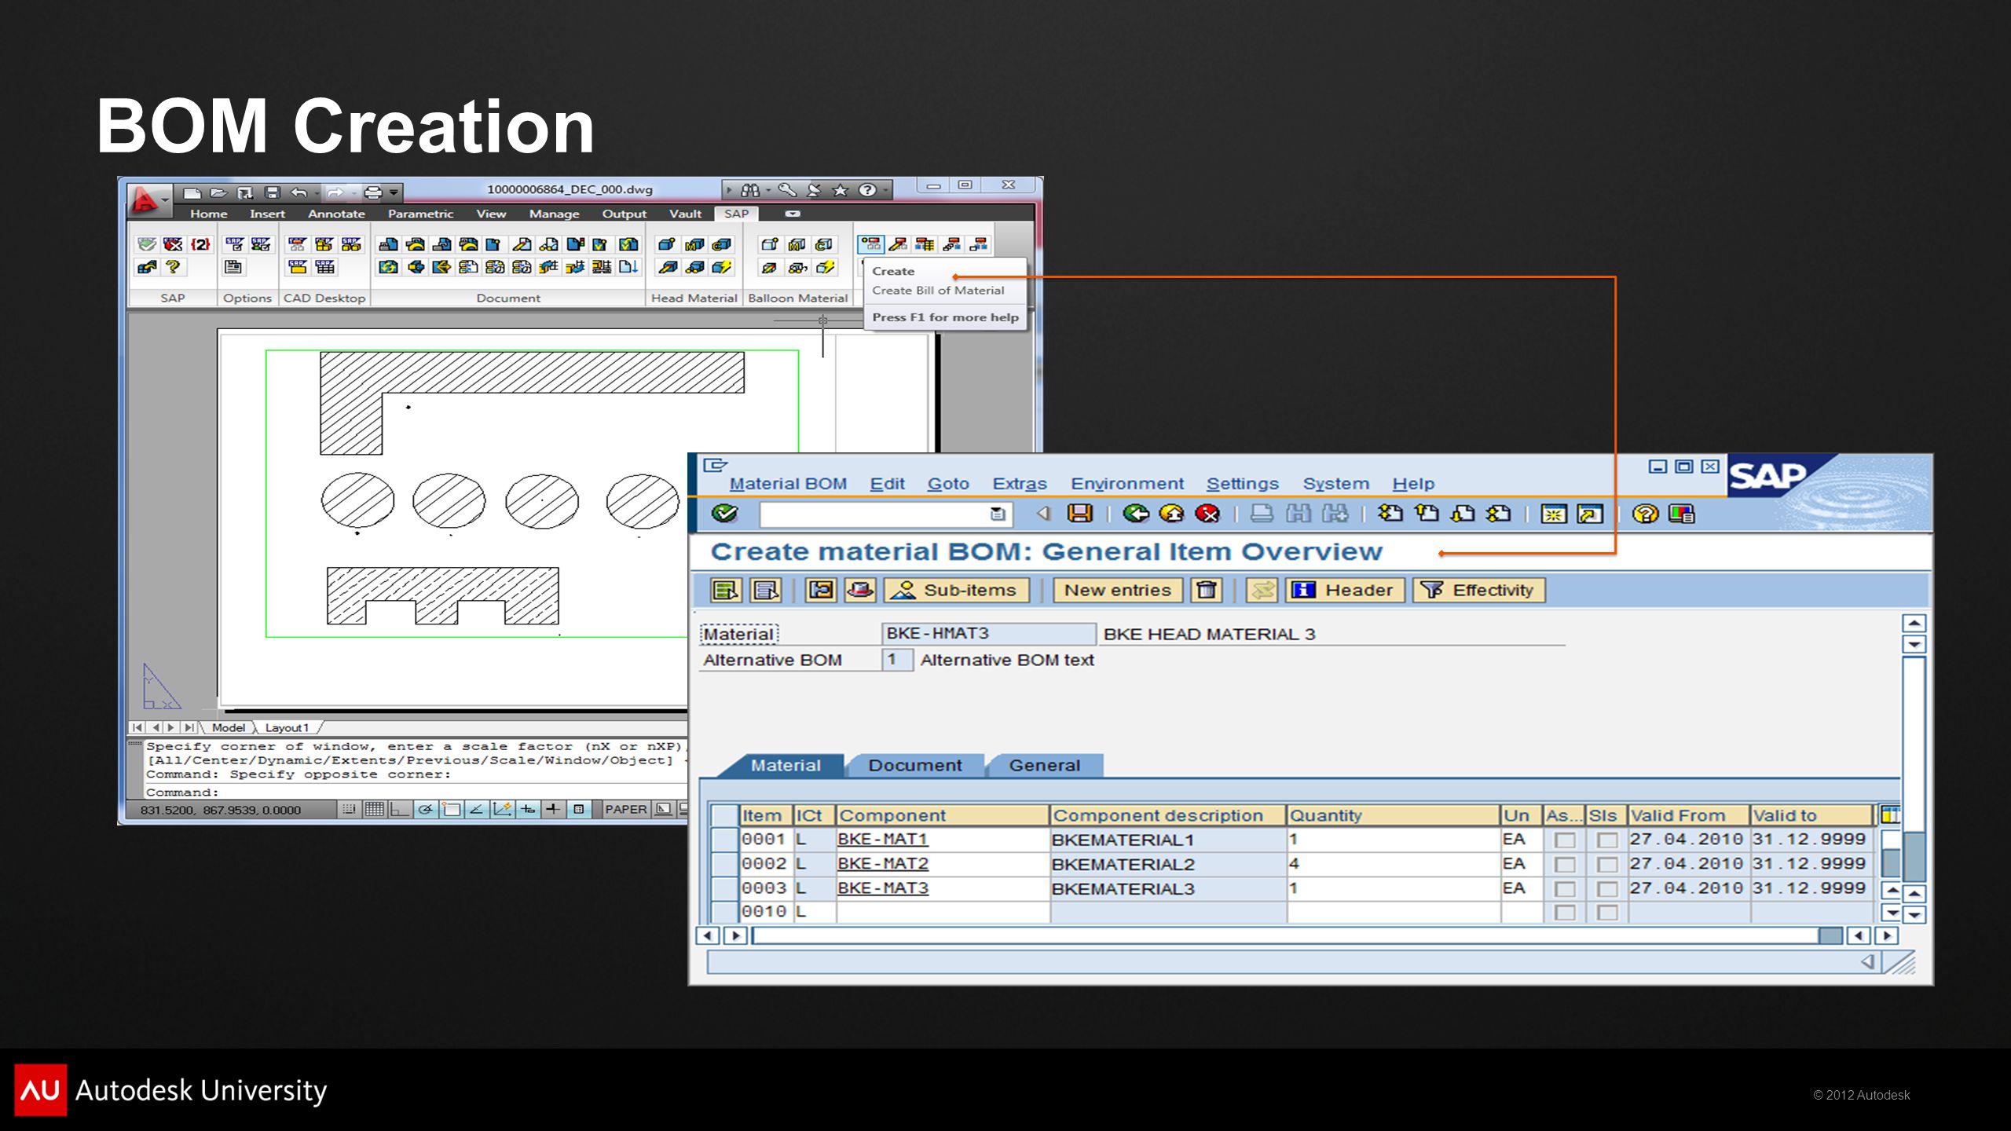Click the table horizontal scrollbar thumb
Image resolution: width=2011 pixels, height=1131 pixels.
[x=1830, y=935]
